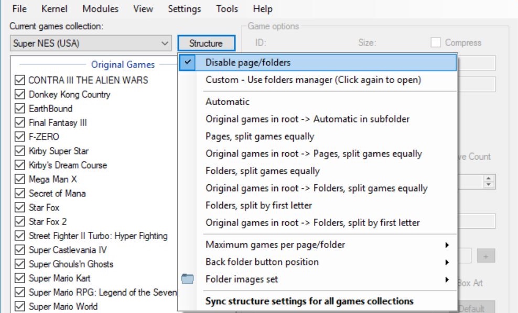Open the File menu

pos(19,8)
